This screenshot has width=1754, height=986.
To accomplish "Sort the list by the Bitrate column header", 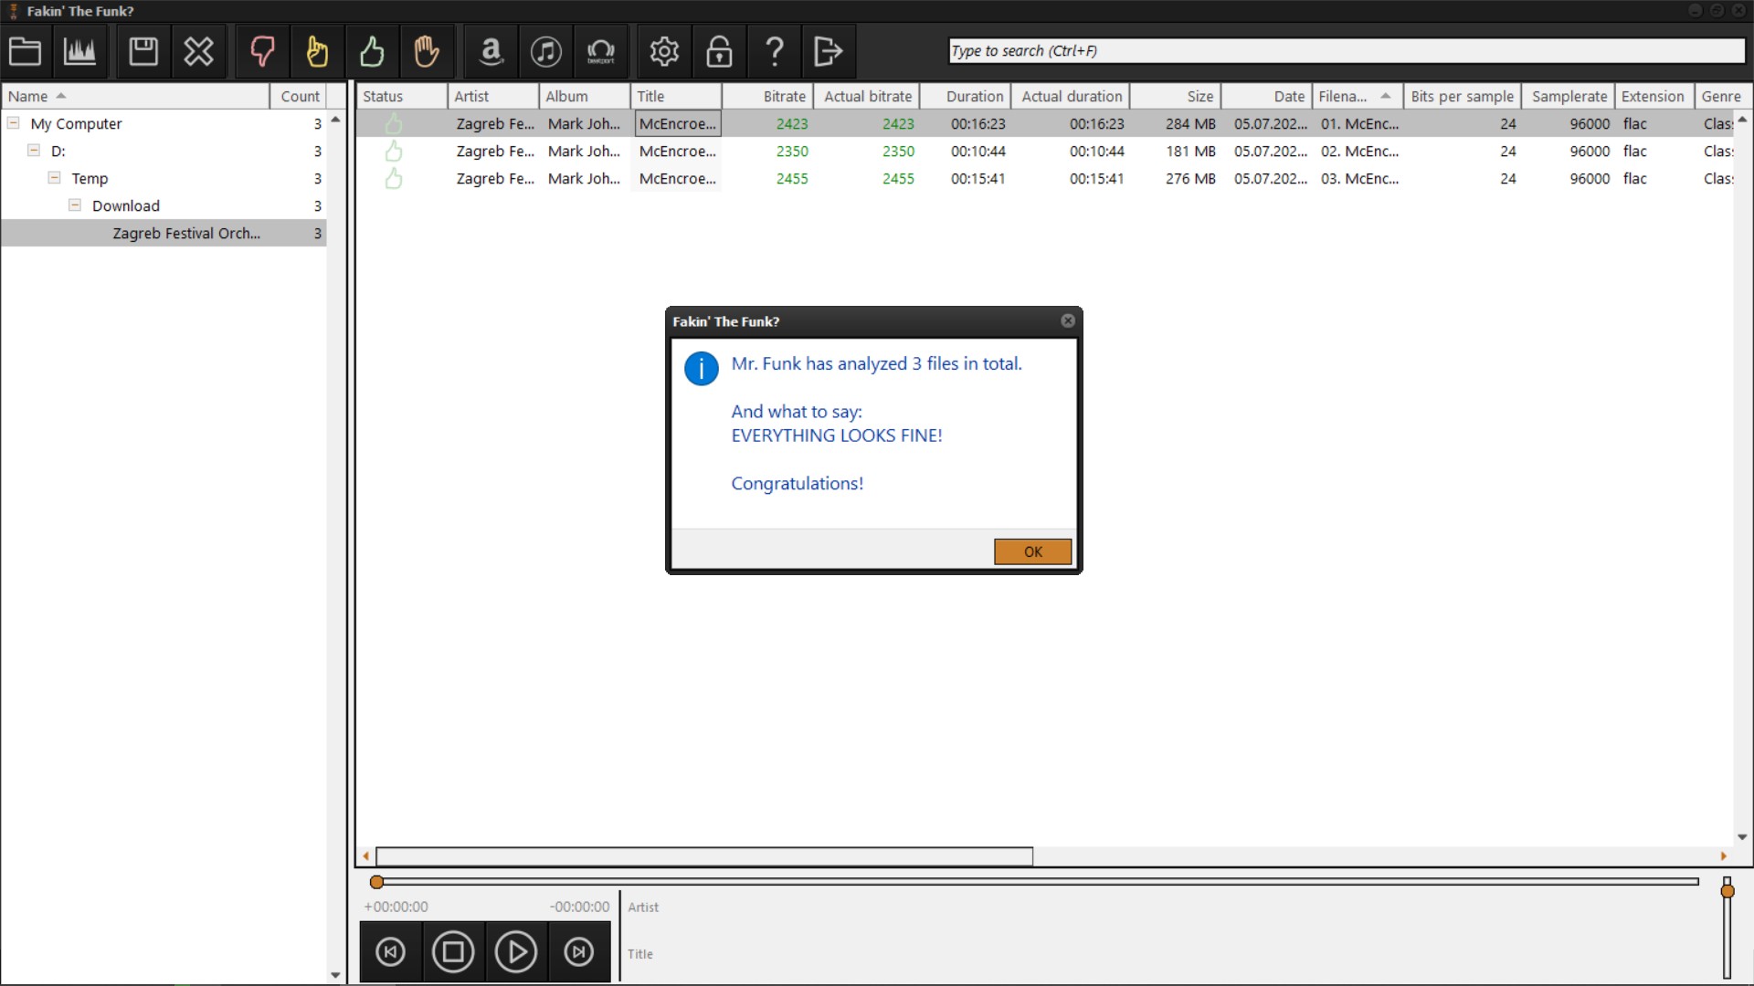I will (x=784, y=96).
